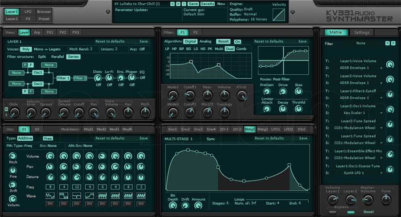Image resolution: width=401 pixels, height=217 pixels.
Task: Click the previous preset arrow in header
Action: point(172,4)
